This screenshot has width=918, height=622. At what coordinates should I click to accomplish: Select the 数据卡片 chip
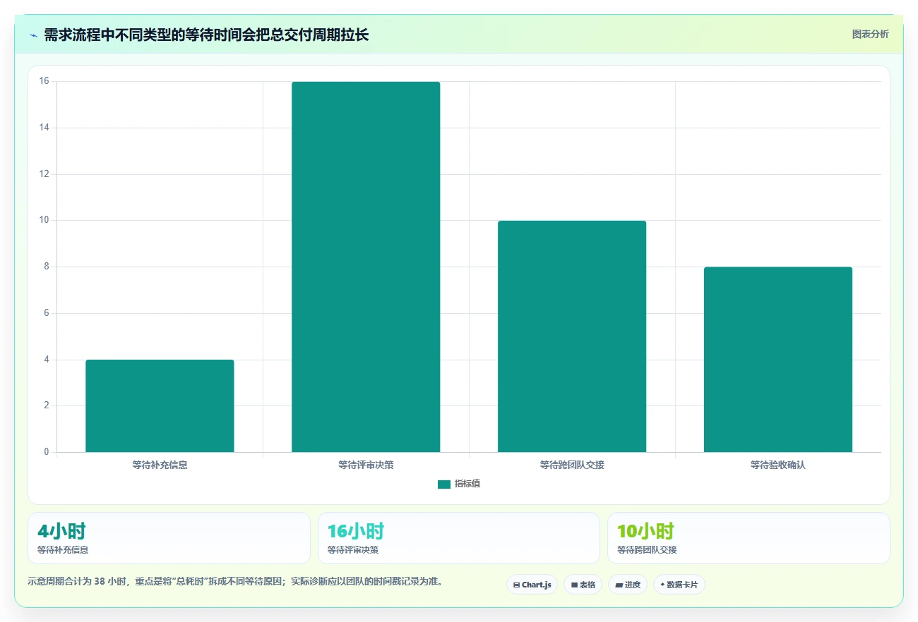tap(679, 585)
